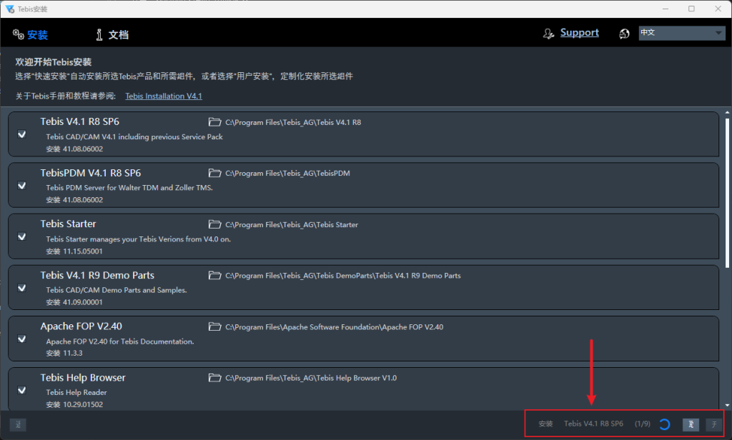Viewport: 732px width, 440px height.
Task: Click the Tebis PDM Server for Walter TDM description
Action: coord(129,188)
